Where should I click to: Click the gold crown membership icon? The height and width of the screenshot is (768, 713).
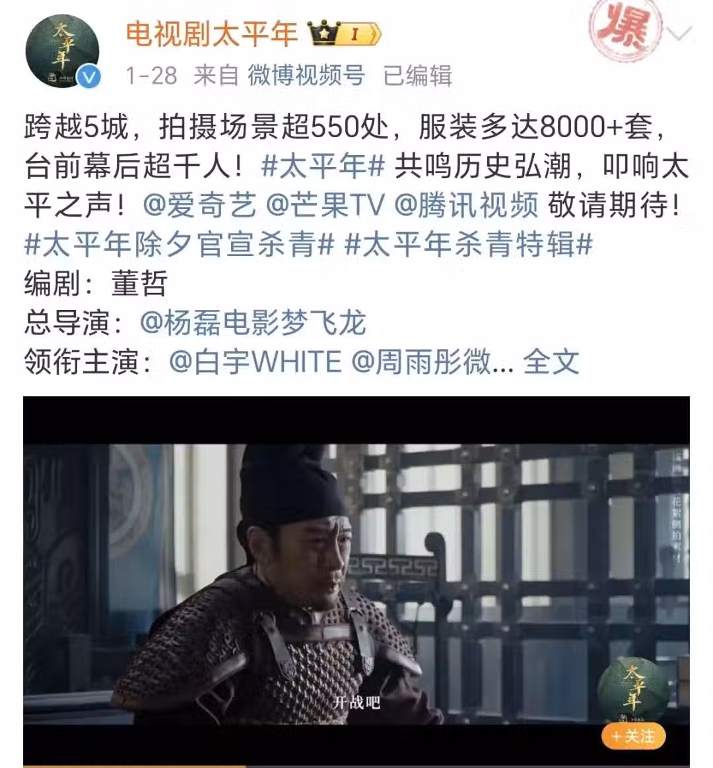coord(322,33)
